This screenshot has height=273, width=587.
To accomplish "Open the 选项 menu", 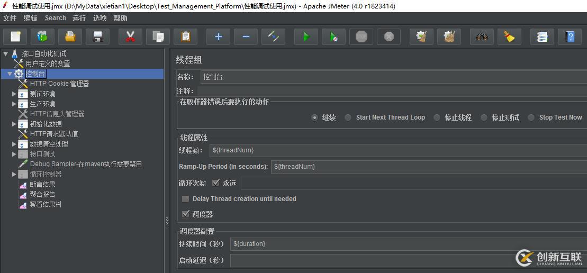I will (100, 18).
